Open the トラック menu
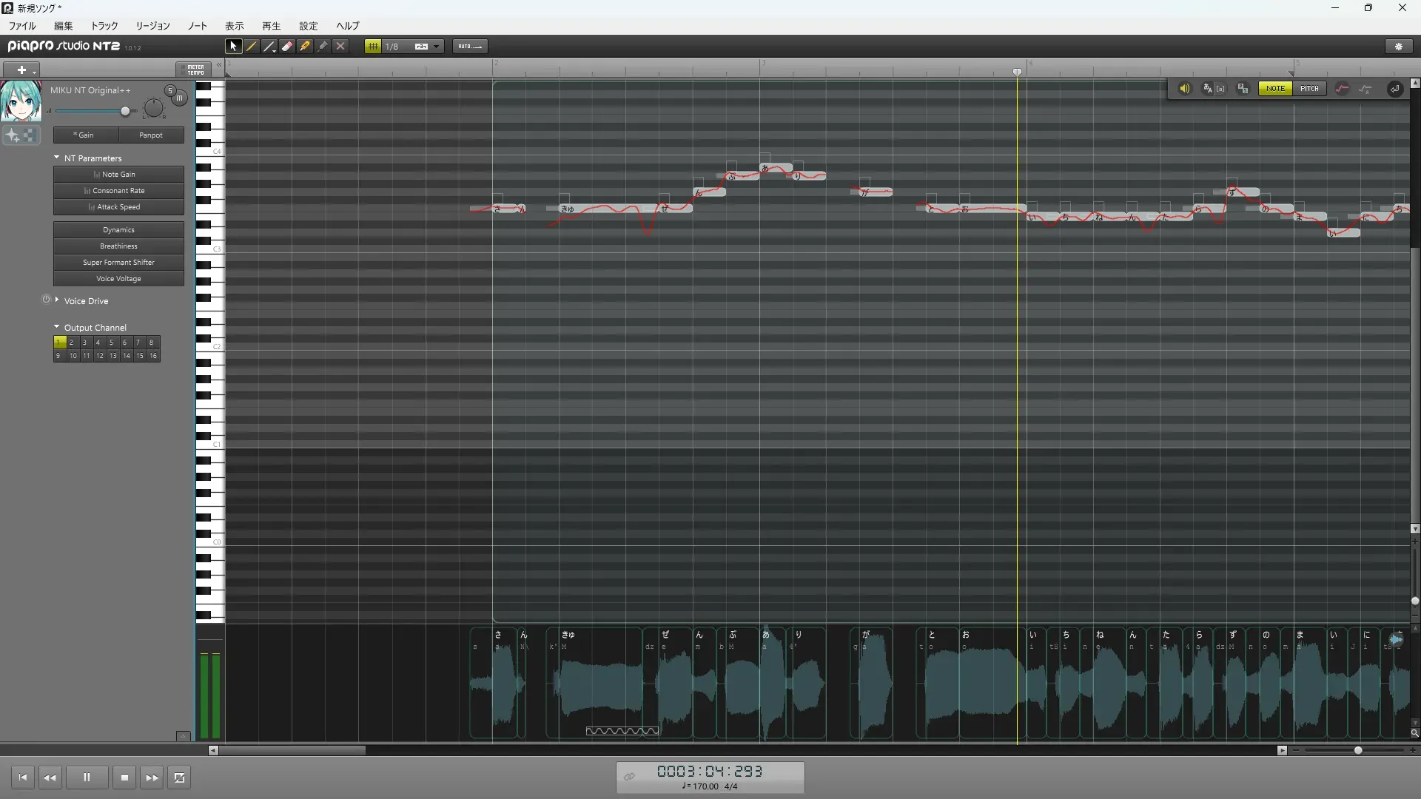The image size is (1421, 799). pyautogui.click(x=104, y=26)
